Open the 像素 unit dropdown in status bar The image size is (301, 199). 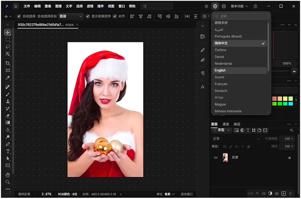[x=169, y=194]
